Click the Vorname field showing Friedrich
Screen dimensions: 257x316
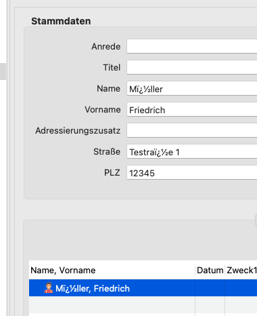point(192,109)
